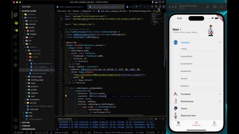This screenshot has height=134, width=239.
Task: Open the widget inspector from the debug toolbar
Action: click(164, 7)
